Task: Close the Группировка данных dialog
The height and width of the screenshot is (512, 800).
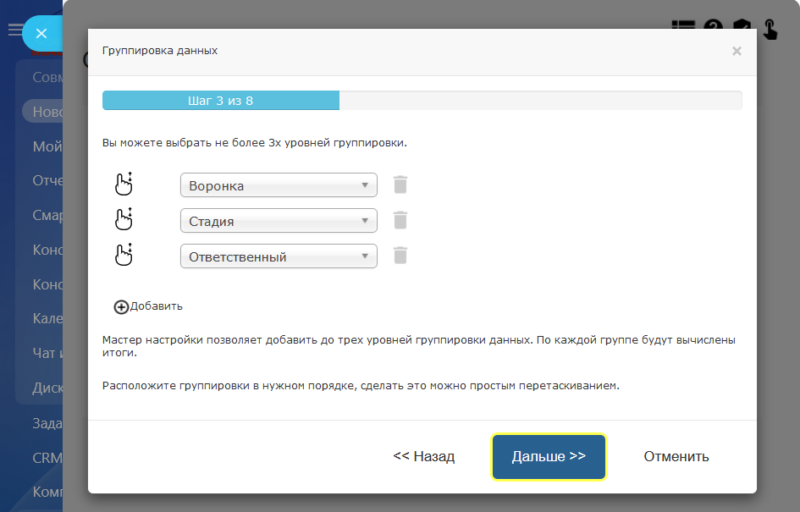Action: pos(737,51)
